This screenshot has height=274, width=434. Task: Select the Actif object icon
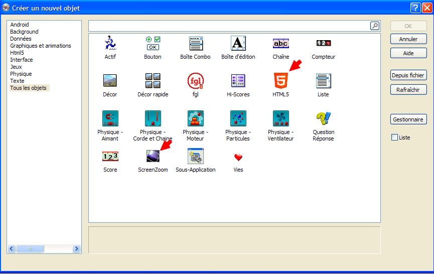click(110, 44)
